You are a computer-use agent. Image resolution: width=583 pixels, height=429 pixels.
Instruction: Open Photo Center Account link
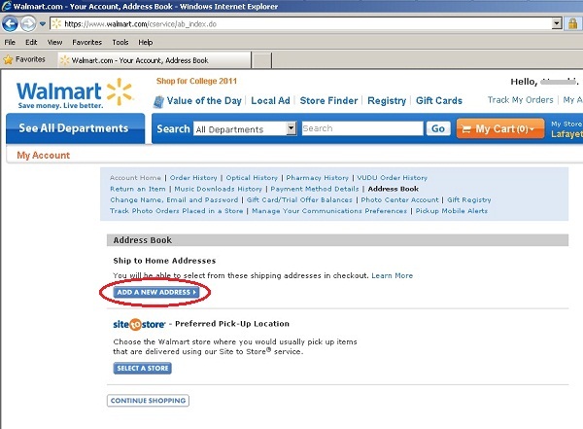(399, 200)
